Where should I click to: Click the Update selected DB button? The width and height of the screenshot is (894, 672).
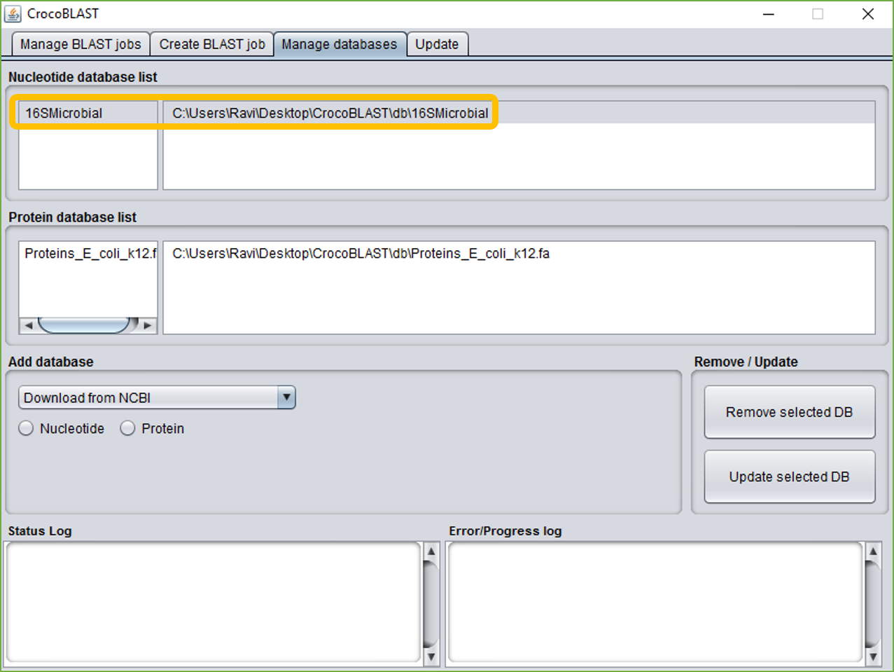pos(790,476)
